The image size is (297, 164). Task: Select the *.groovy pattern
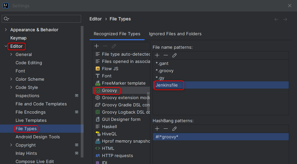[x=221, y=70]
